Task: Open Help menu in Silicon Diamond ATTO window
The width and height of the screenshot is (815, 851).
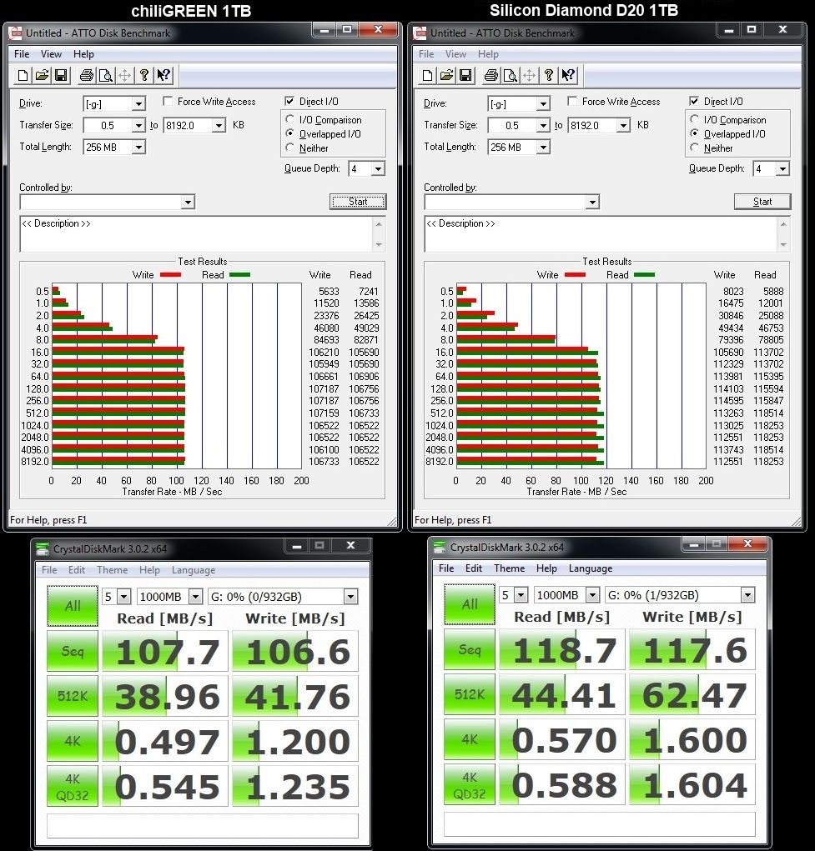Action: point(488,53)
